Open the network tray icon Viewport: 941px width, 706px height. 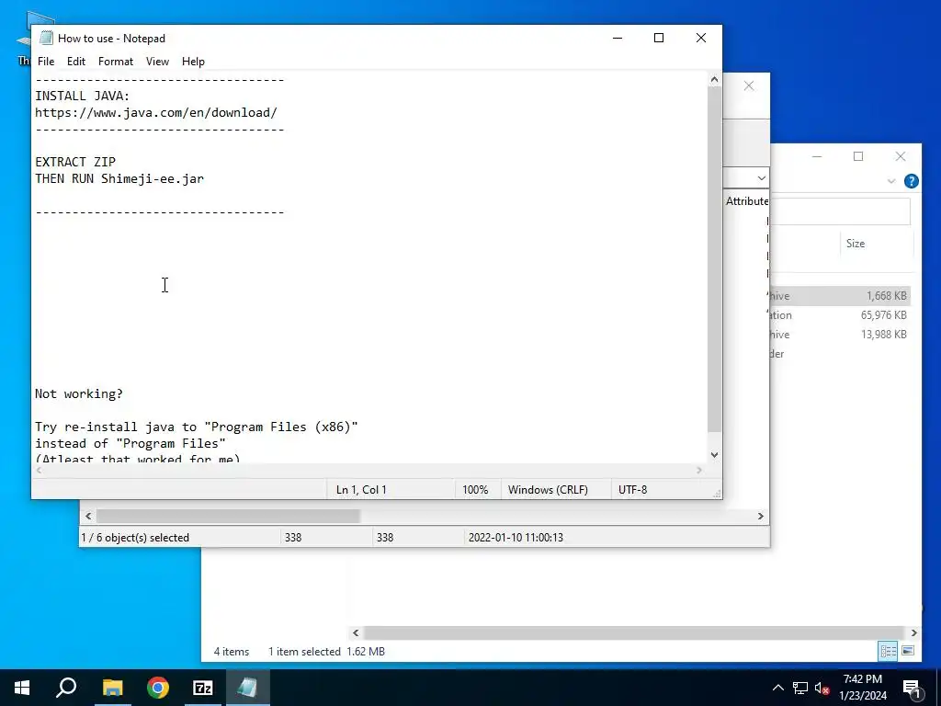pyautogui.click(x=800, y=688)
